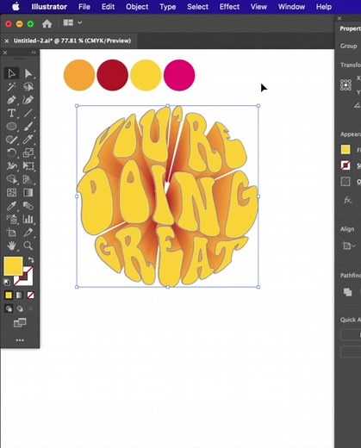Screen dimensions: 361x448
Task: Select the Eyedropper tool
Action: click(11, 206)
